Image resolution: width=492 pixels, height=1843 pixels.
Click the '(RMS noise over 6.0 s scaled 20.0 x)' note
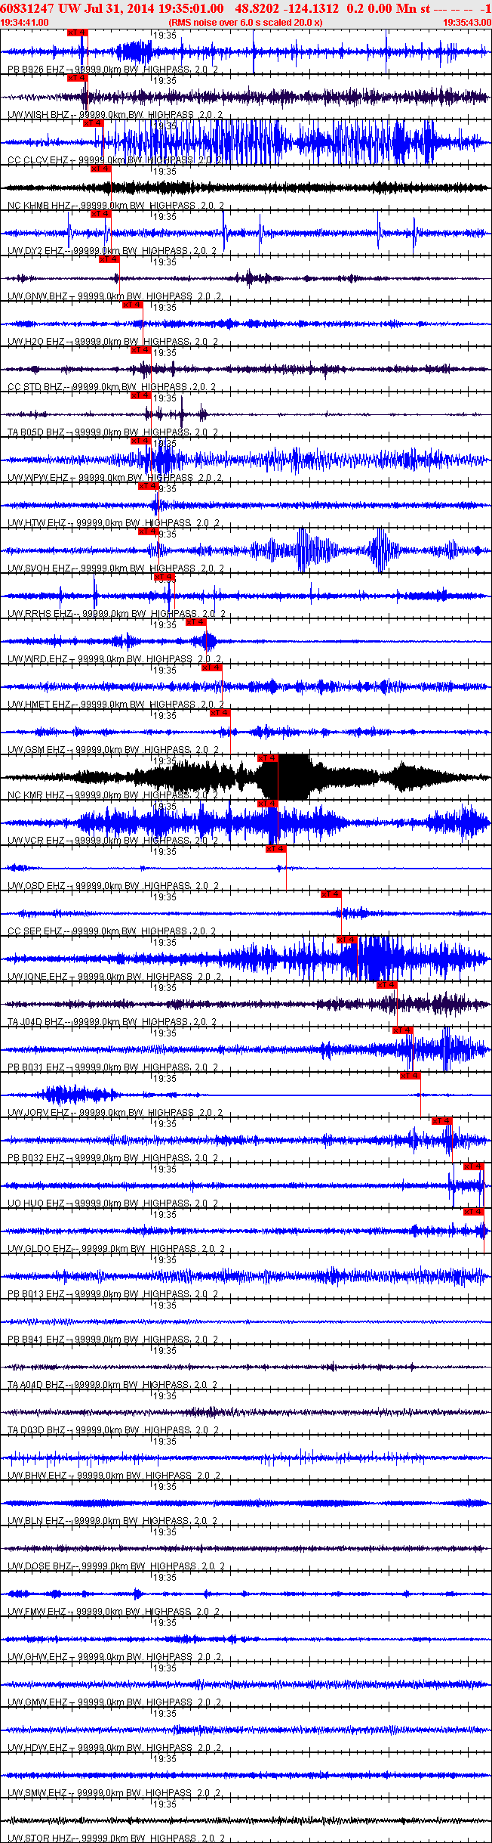(245, 23)
